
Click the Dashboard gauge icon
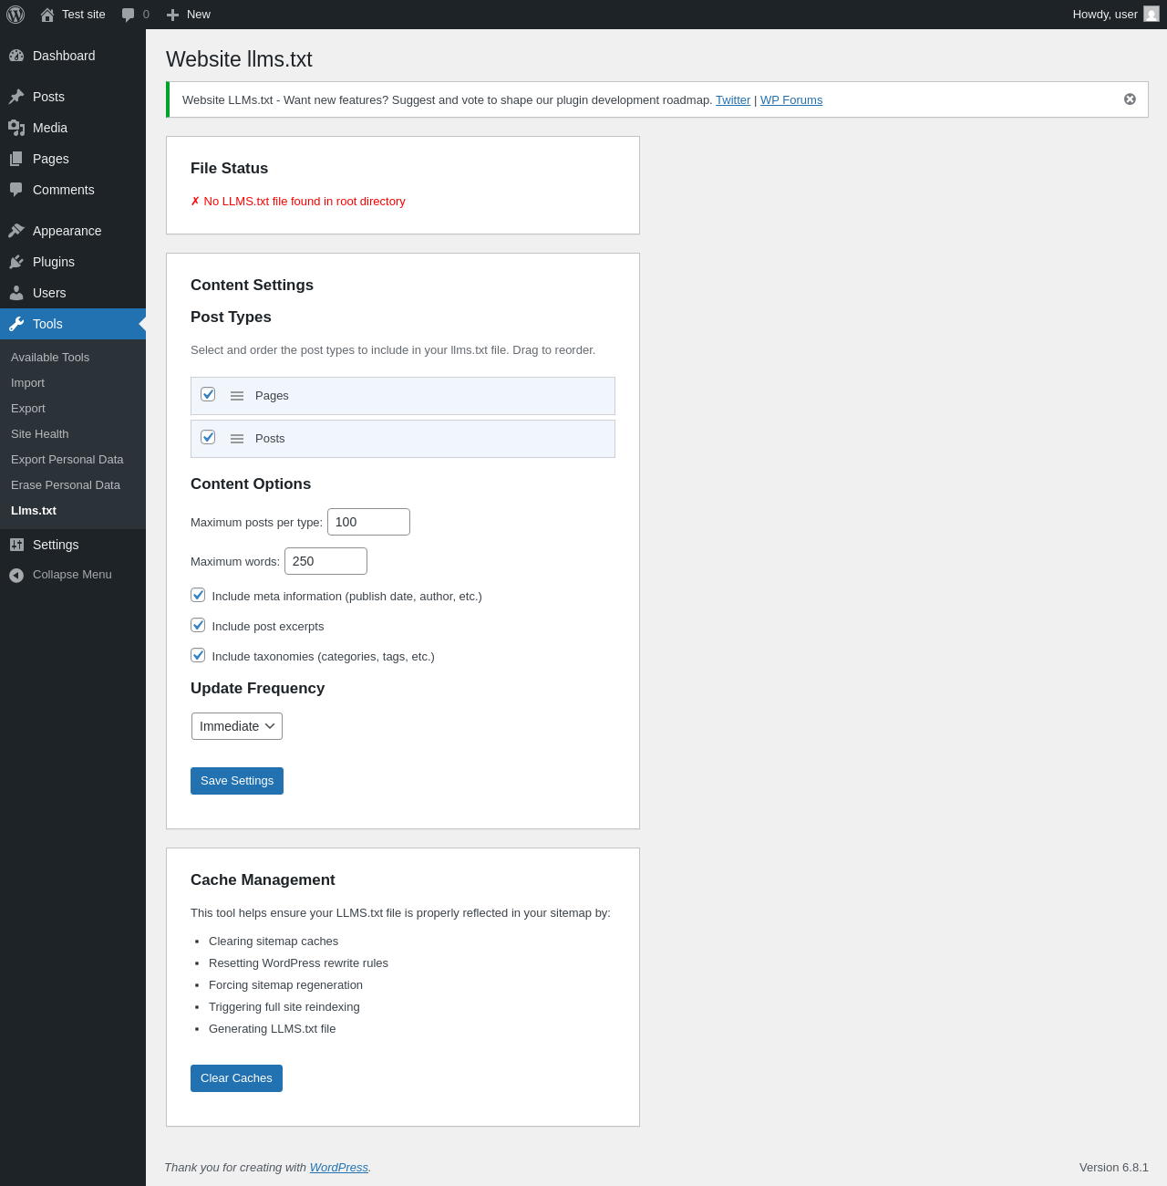pyautogui.click(x=16, y=56)
